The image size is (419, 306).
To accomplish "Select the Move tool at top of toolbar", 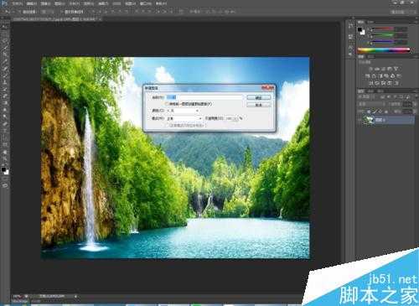I will click(4, 27).
